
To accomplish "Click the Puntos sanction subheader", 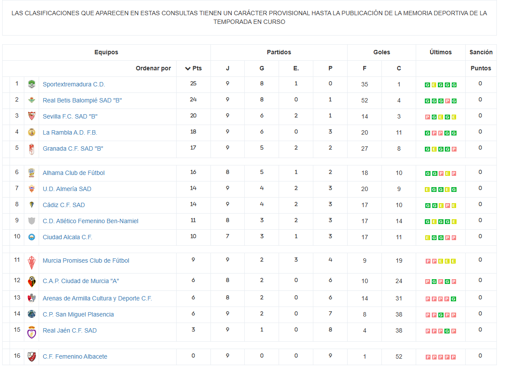I will tap(481, 69).
